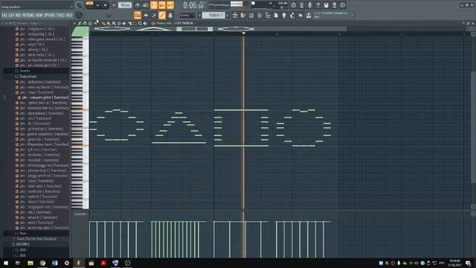The image size is (476, 268).
Task: Select the Draw pencil tool in piano roll
Action: [103, 23]
